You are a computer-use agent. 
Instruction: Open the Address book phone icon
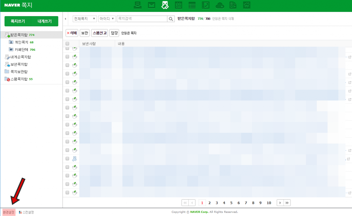click(206, 5)
